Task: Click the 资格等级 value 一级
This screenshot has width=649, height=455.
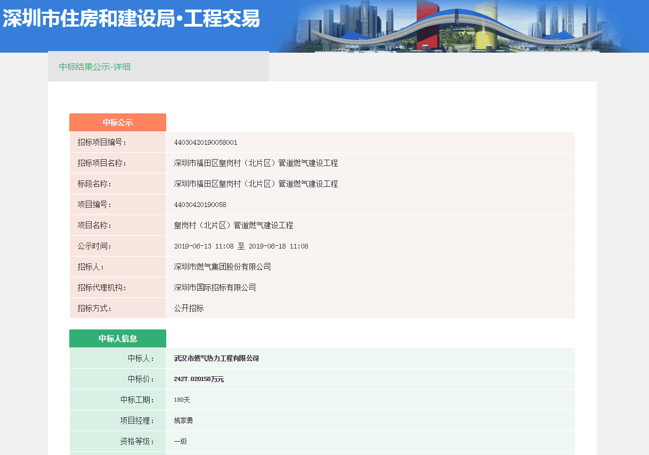Action: [180, 442]
